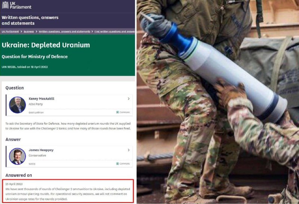Viewport: 299px width, 204px height.
Task: Click the James Heappey name link
Action: [x=41, y=150]
